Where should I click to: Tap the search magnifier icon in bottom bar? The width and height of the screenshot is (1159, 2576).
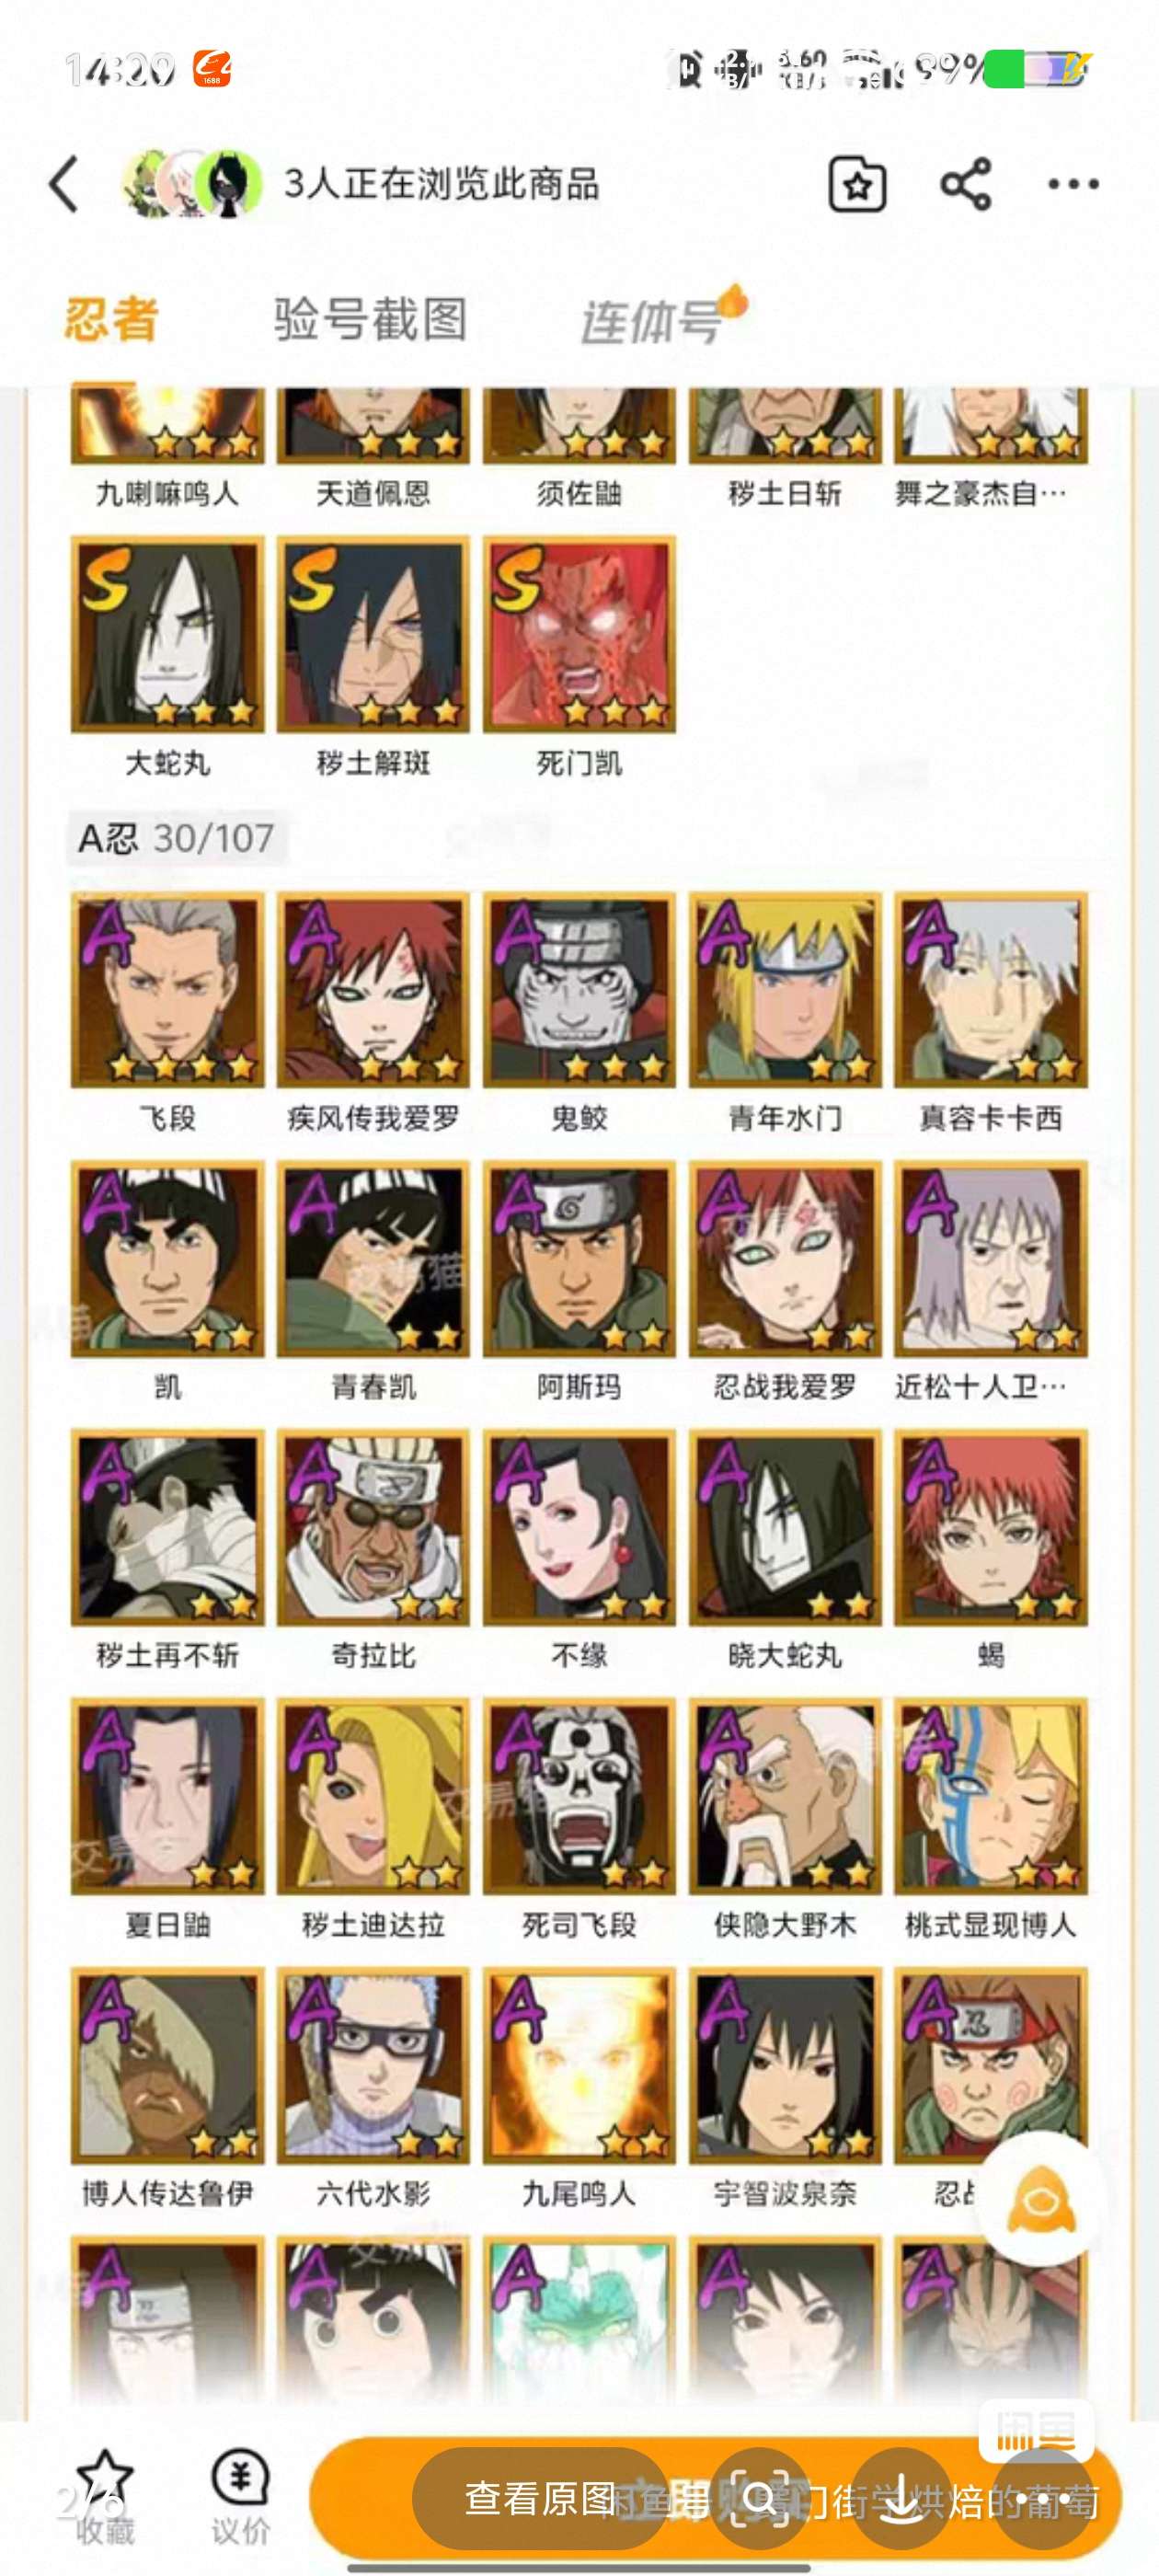(x=760, y=2500)
